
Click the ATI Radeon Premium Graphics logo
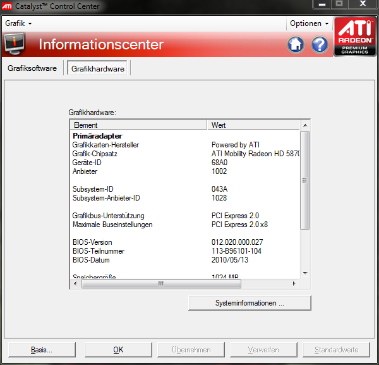tap(355, 37)
